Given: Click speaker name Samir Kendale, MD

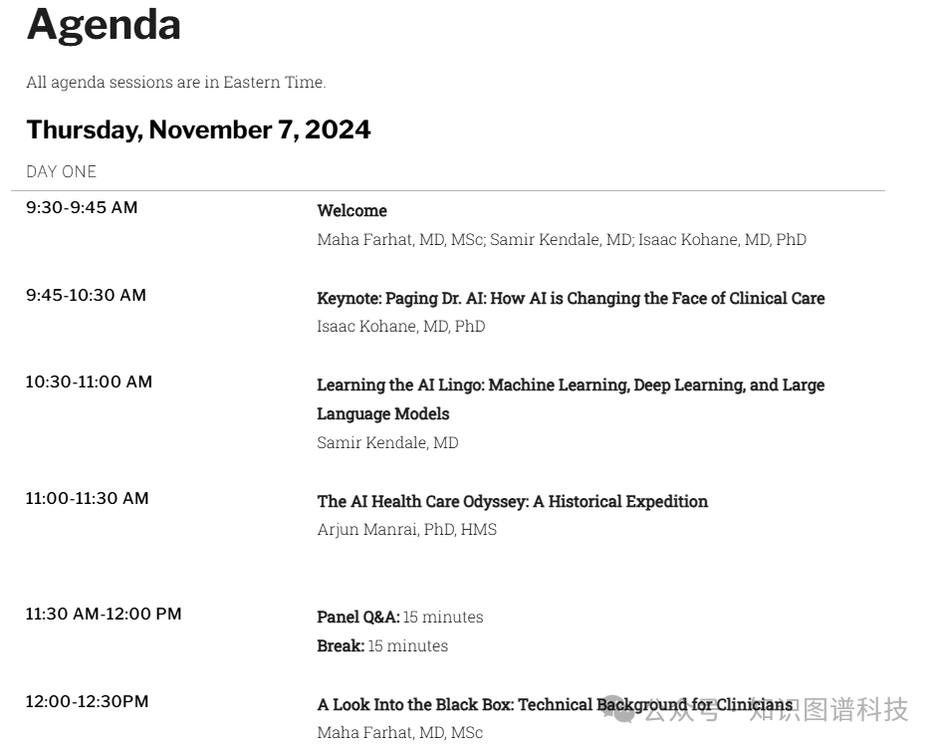Looking at the screenshot, I should click(387, 442).
